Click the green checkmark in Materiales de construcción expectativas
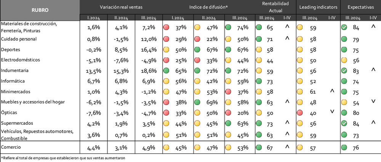381x162 pixels. click(344, 27)
